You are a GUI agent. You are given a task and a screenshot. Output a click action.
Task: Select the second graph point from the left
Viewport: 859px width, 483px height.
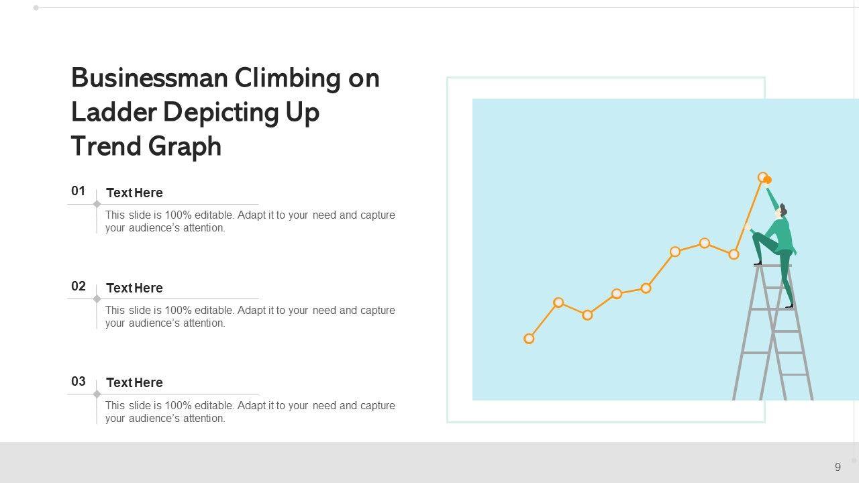click(x=558, y=303)
